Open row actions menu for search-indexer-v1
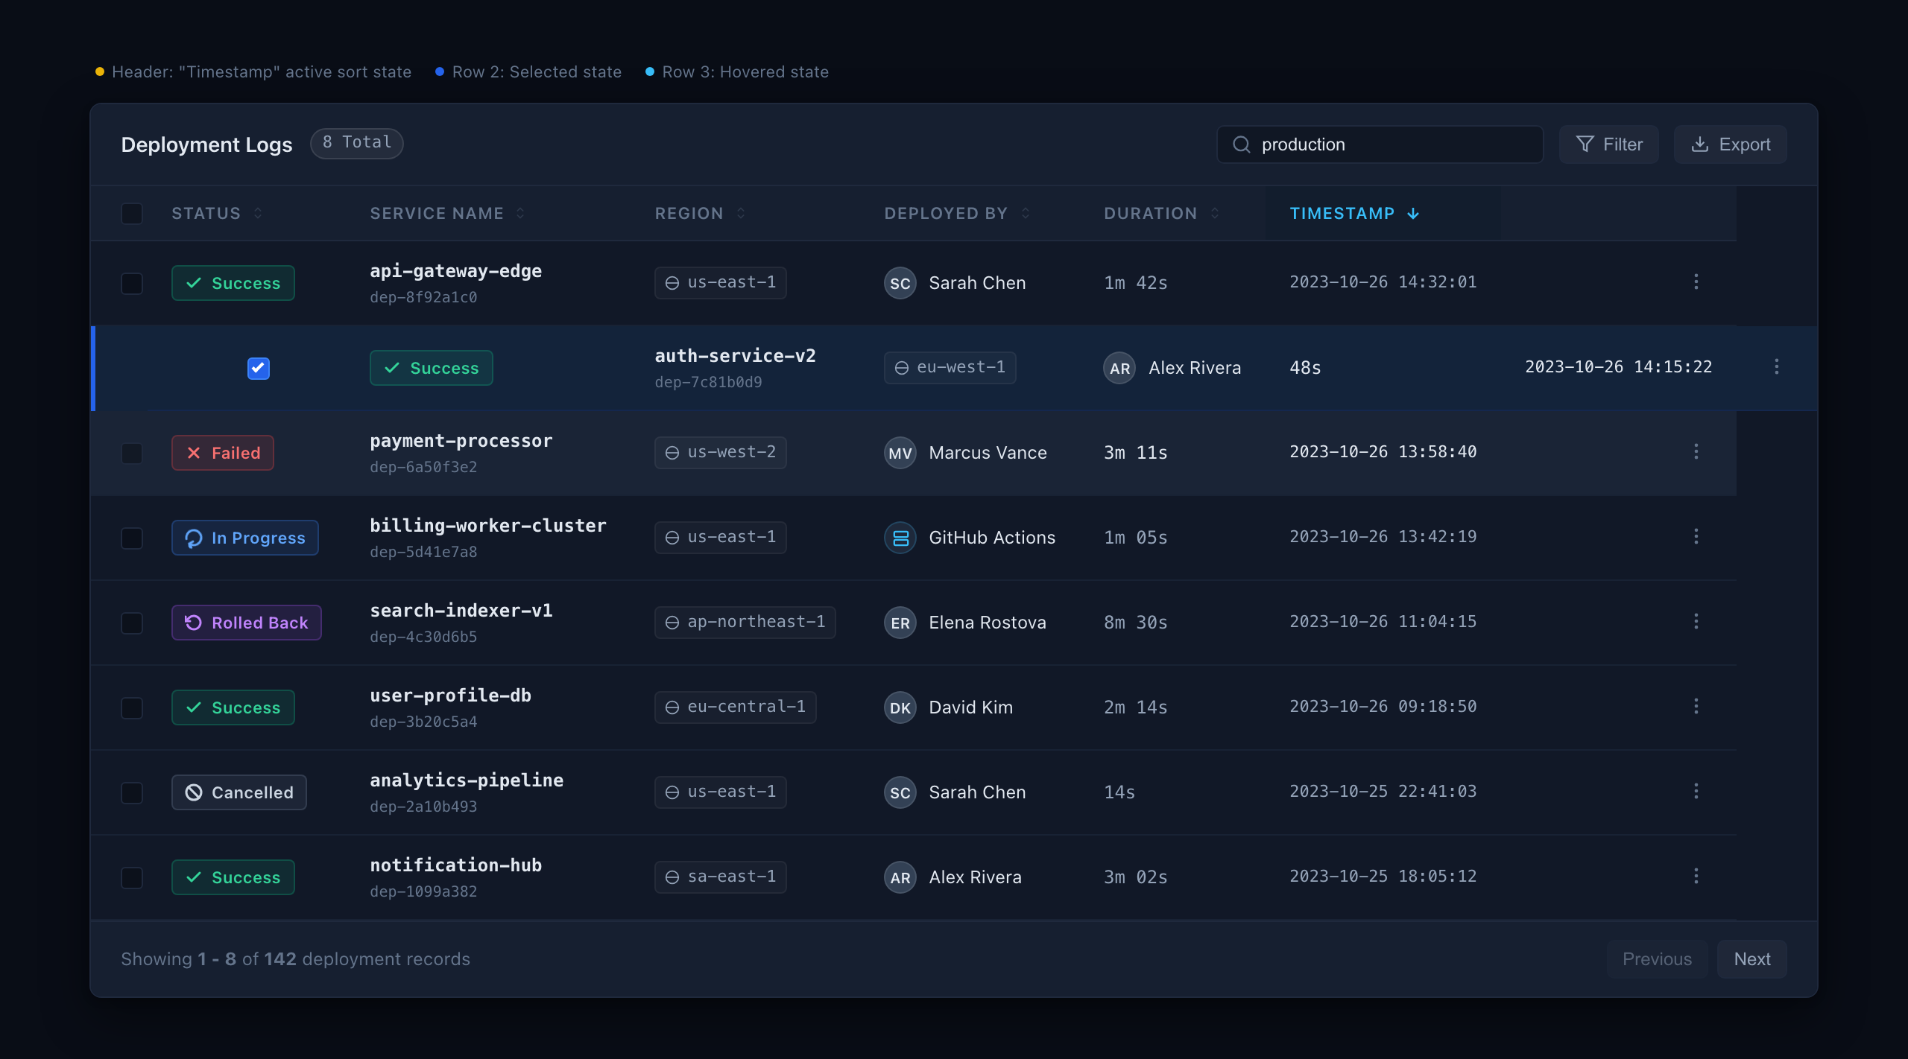The image size is (1908, 1059). coord(1696,622)
